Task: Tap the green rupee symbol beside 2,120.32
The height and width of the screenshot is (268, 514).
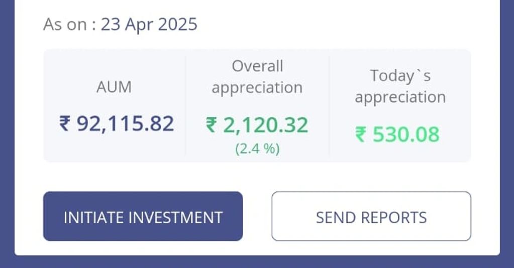Action: coord(213,125)
